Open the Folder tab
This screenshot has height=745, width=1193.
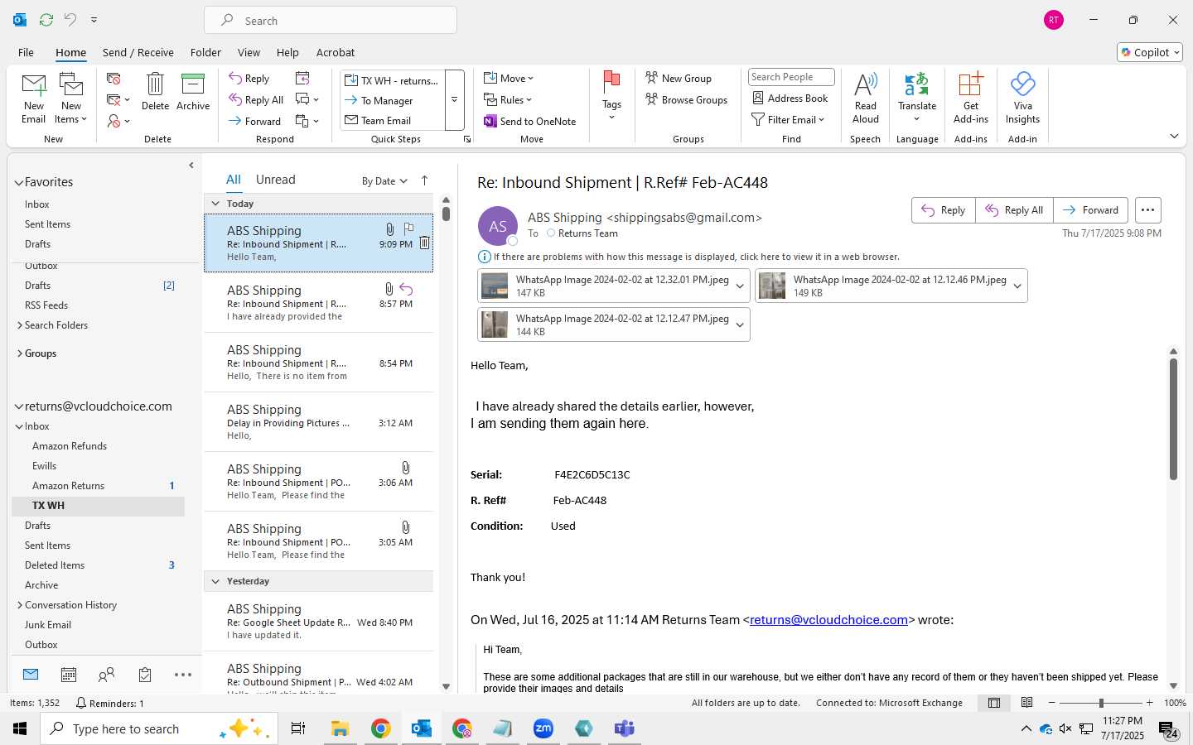point(205,52)
